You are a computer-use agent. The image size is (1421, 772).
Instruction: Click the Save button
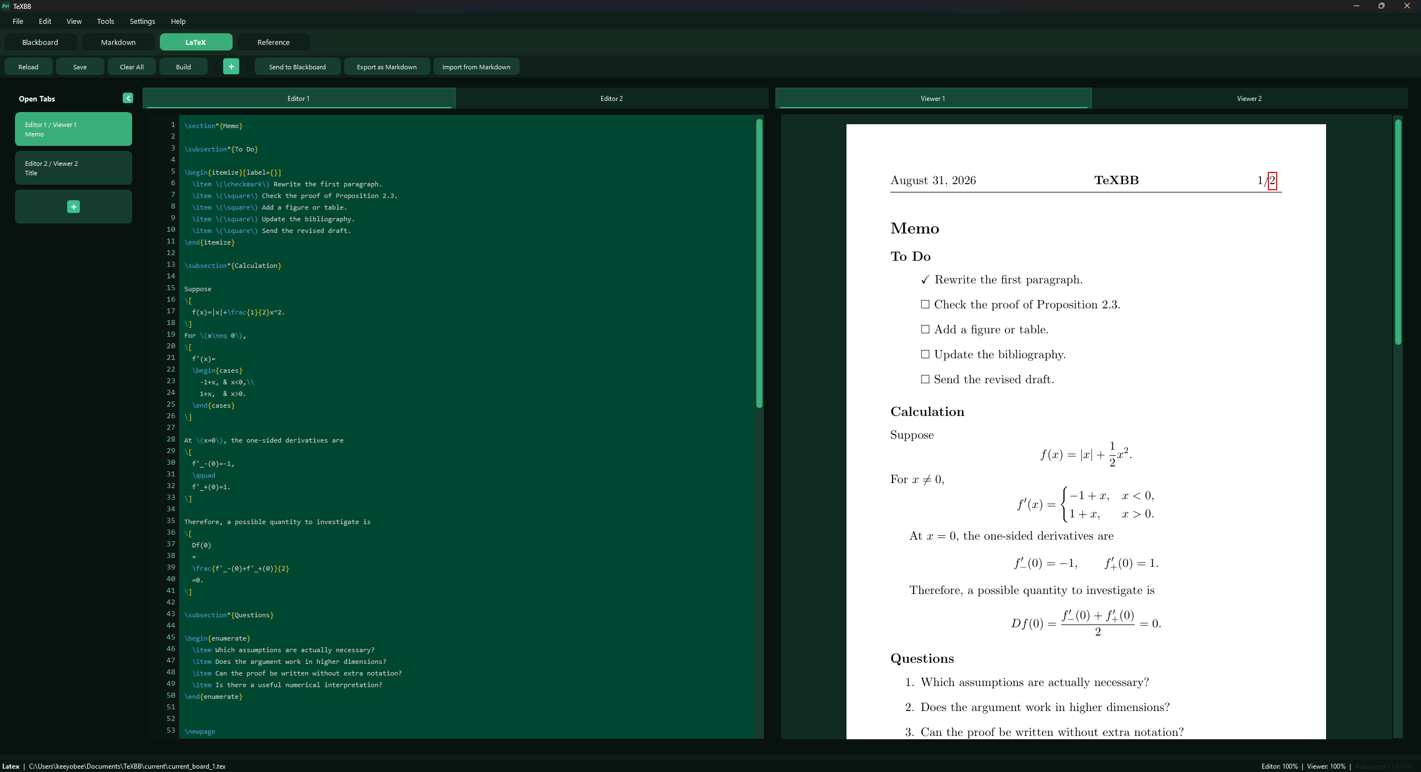click(x=80, y=67)
